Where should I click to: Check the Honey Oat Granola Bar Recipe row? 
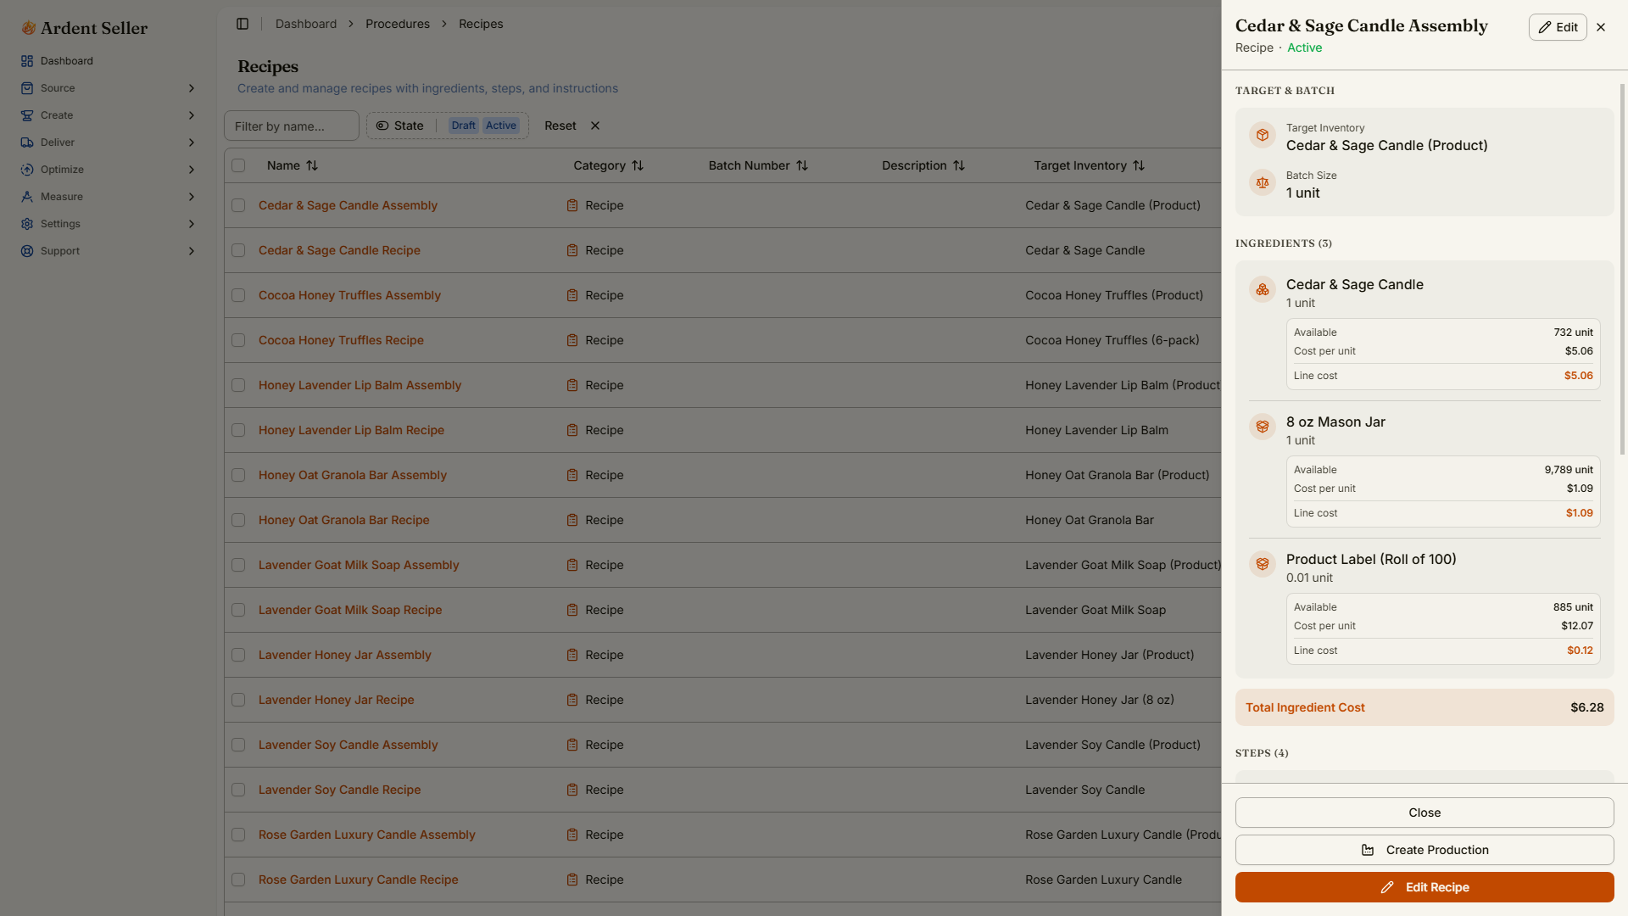tap(238, 520)
